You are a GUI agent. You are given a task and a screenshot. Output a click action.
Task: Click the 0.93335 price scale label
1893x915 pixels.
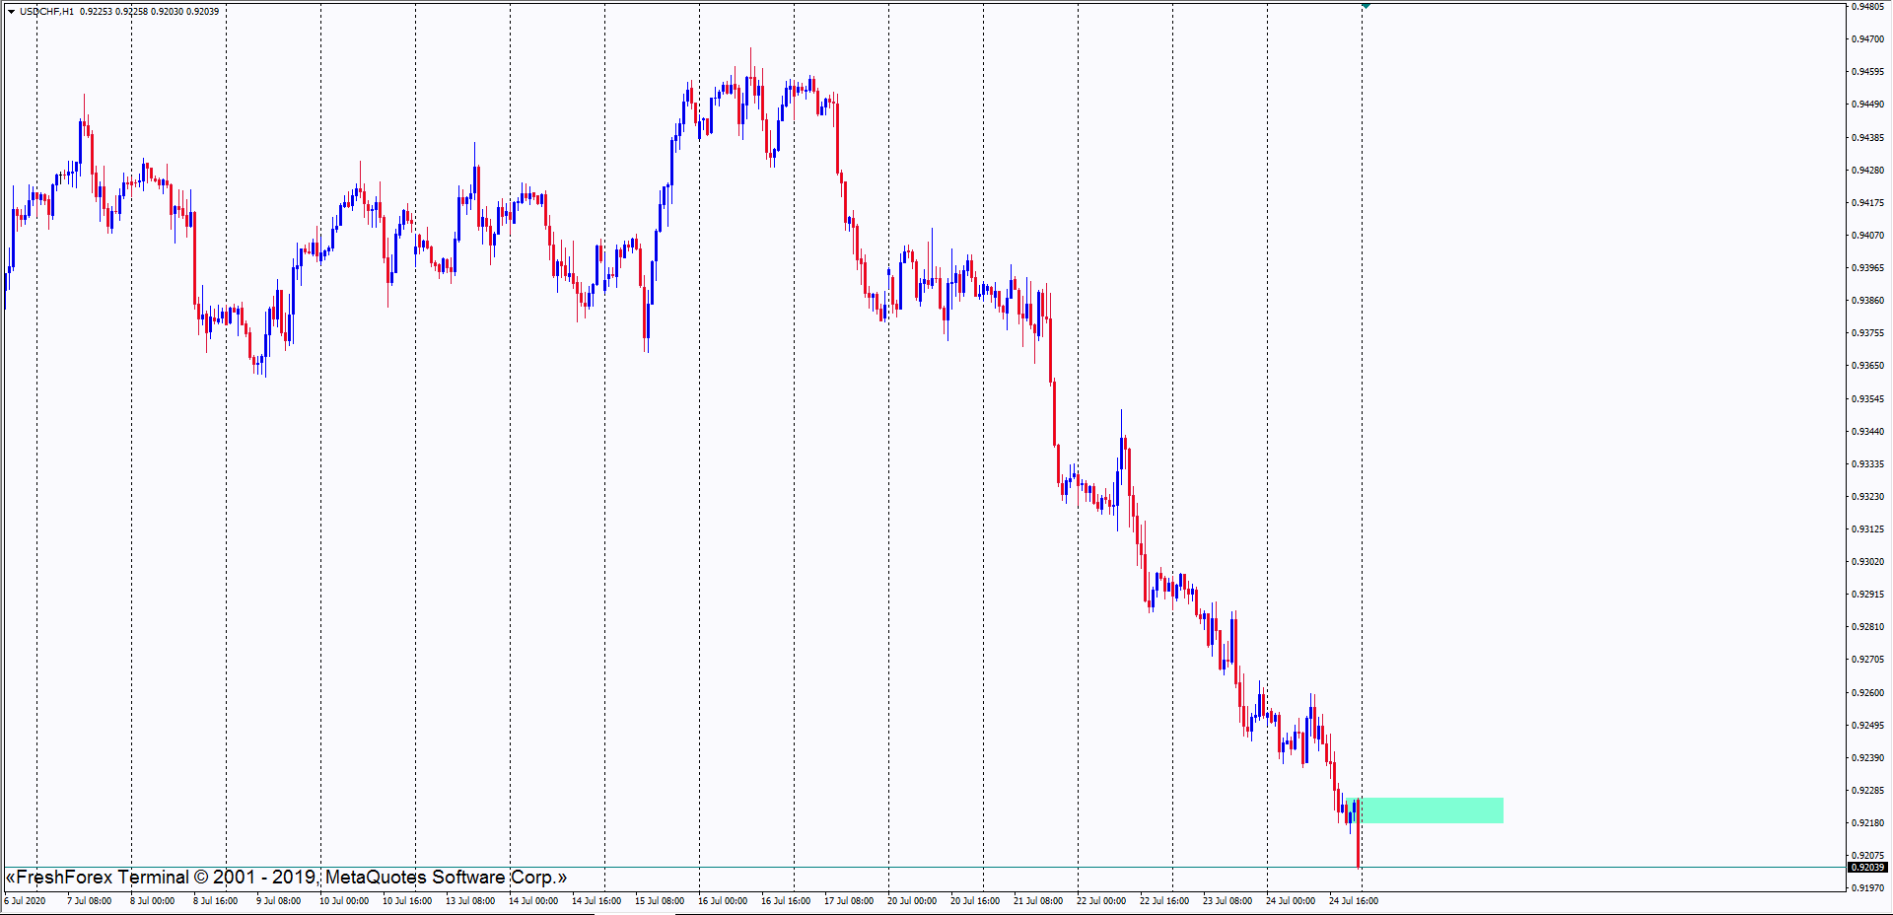(x=1866, y=464)
